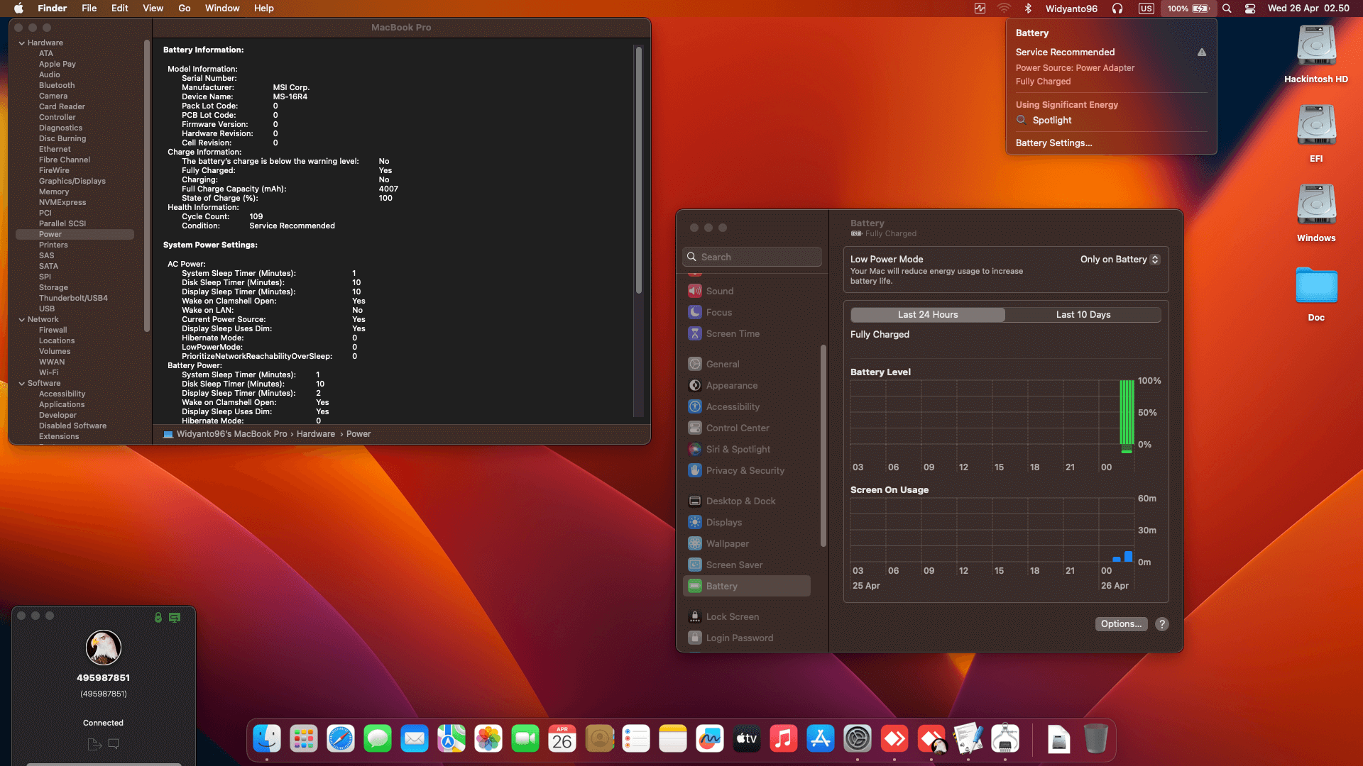Image resolution: width=1363 pixels, height=766 pixels.
Task: Click the green monitor icon in AnyDesk window
Action: coord(175,617)
